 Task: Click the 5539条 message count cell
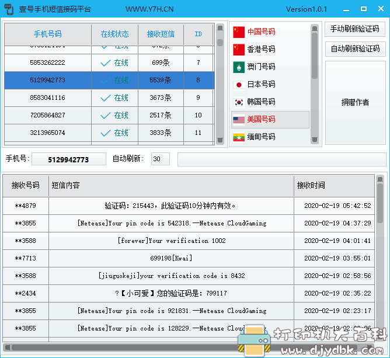[x=161, y=81]
